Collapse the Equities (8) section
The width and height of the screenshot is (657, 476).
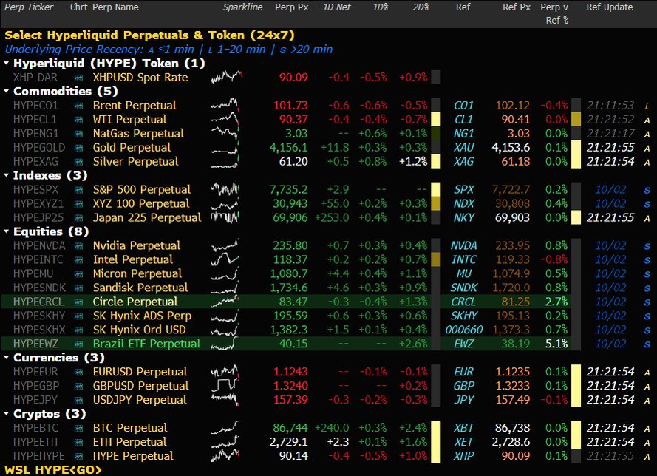(x=7, y=231)
